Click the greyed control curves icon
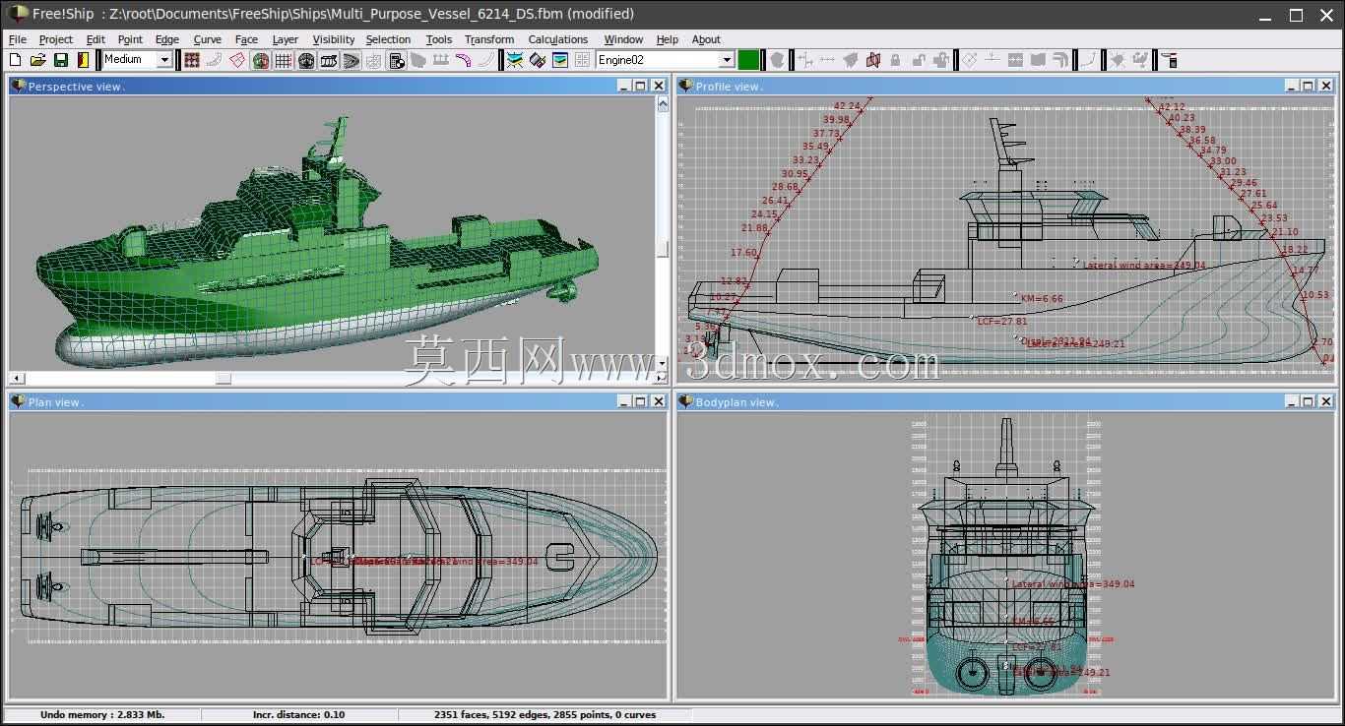 (x=214, y=60)
